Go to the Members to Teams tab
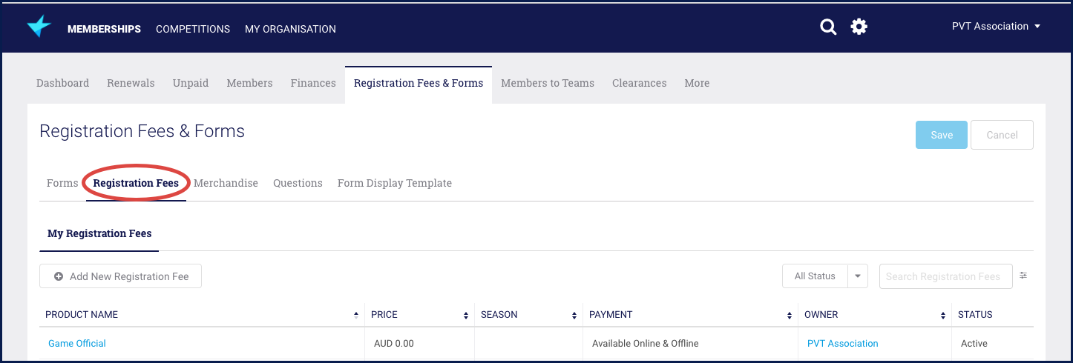Screen dimensions: 1073x363 click(548, 83)
